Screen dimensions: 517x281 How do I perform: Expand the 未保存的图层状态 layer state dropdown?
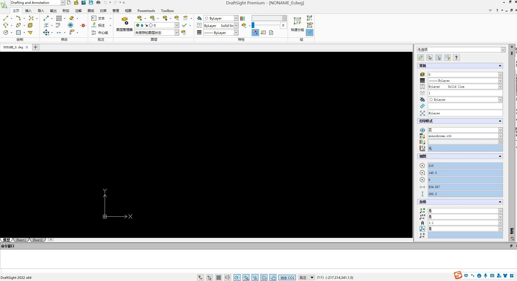[177, 33]
